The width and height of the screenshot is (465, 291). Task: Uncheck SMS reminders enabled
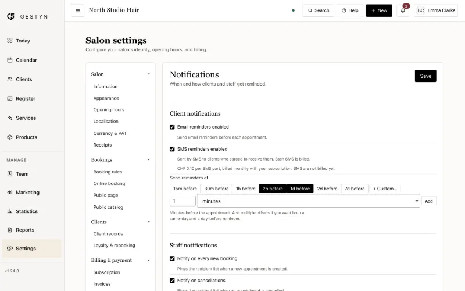tap(172, 149)
